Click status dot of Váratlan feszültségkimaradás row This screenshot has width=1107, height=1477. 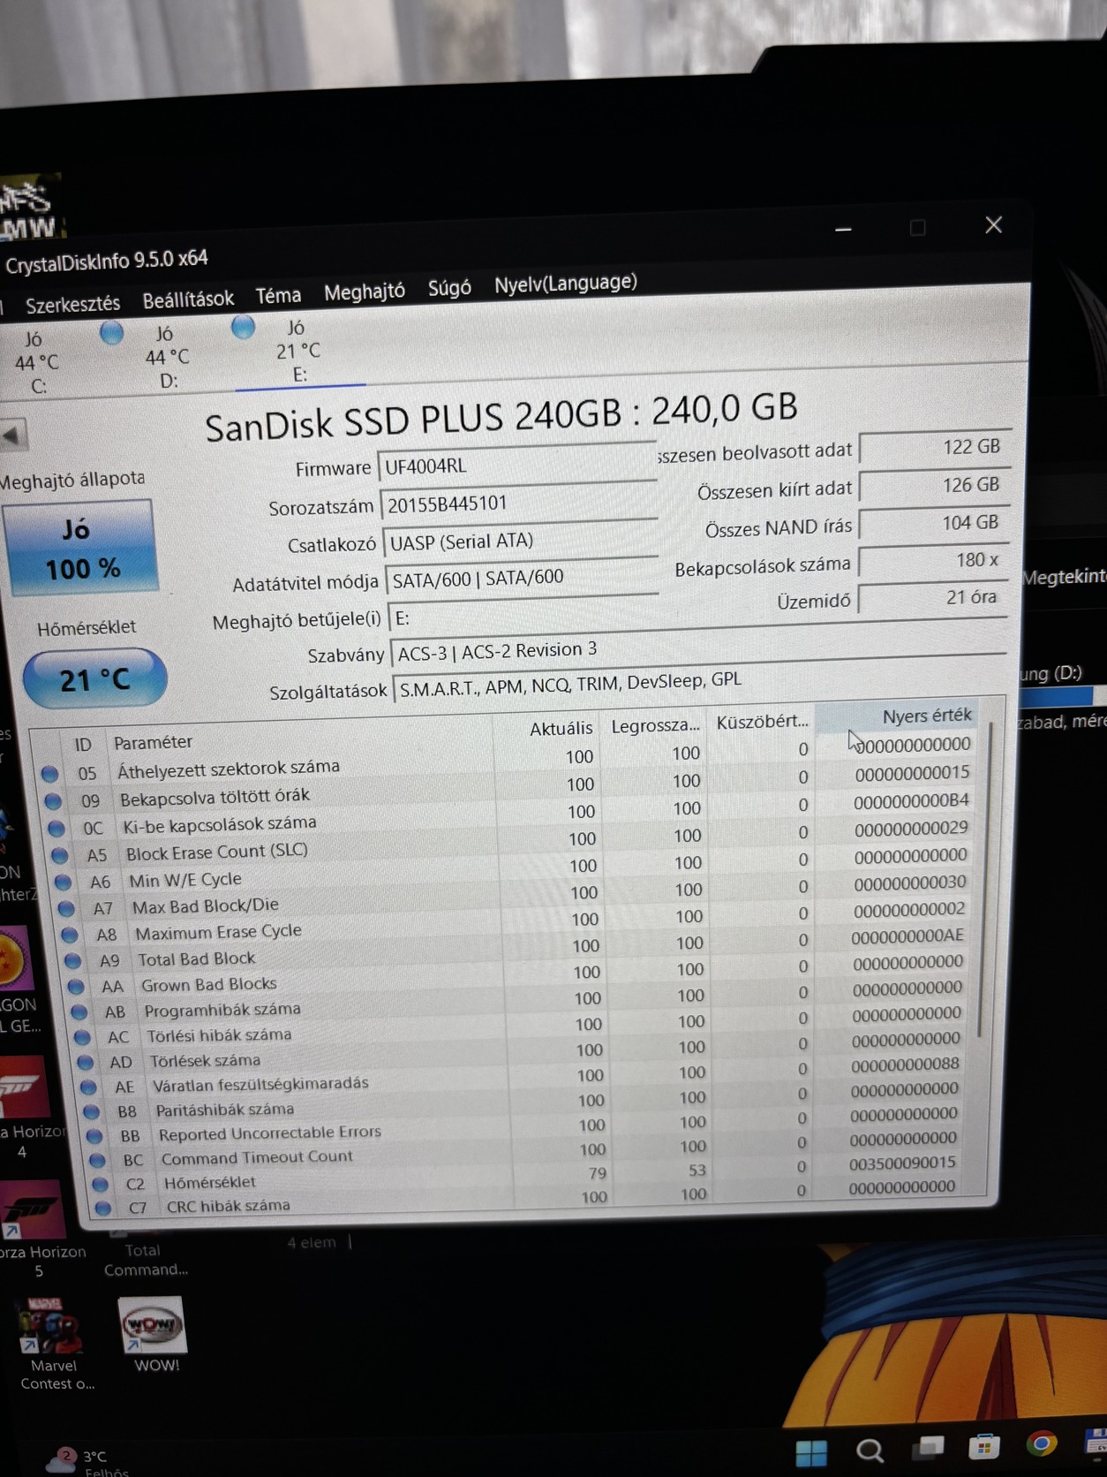pyautogui.click(x=88, y=1087)
